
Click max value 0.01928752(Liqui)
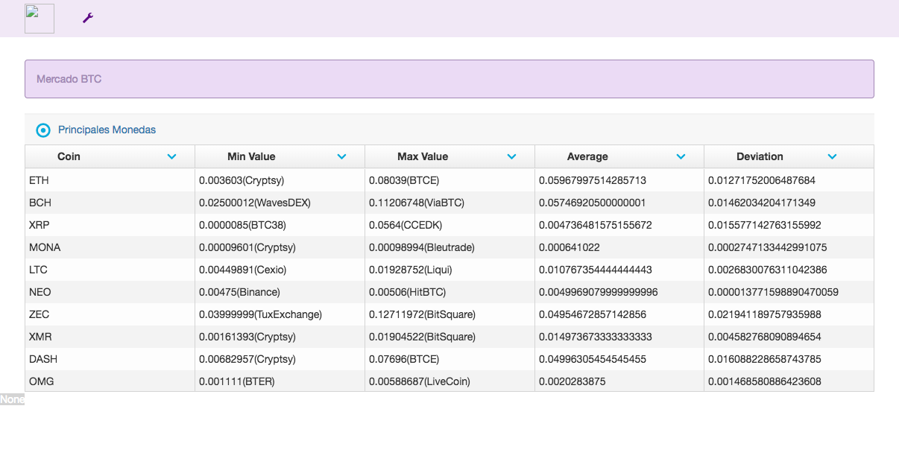point(411,270)
